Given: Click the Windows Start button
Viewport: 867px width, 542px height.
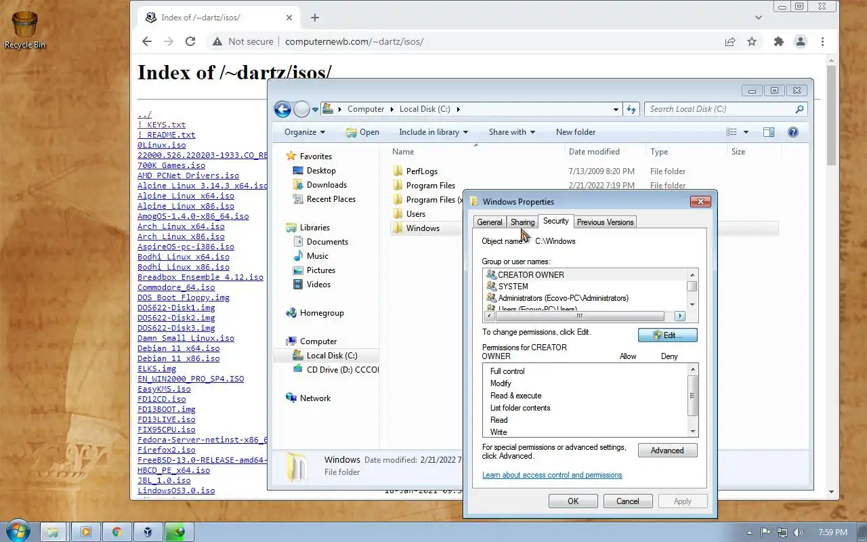Looking at the screenshot, I should (18, 532).
